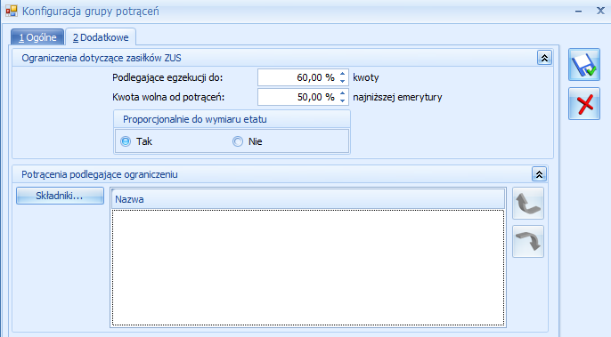Viewport: 611px width, 337px height.
Task: Decrease the Kwota wolna od potrąceń percentage
Action: point(342,100)
